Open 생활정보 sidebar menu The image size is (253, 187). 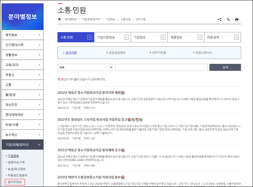click(23, 55)
